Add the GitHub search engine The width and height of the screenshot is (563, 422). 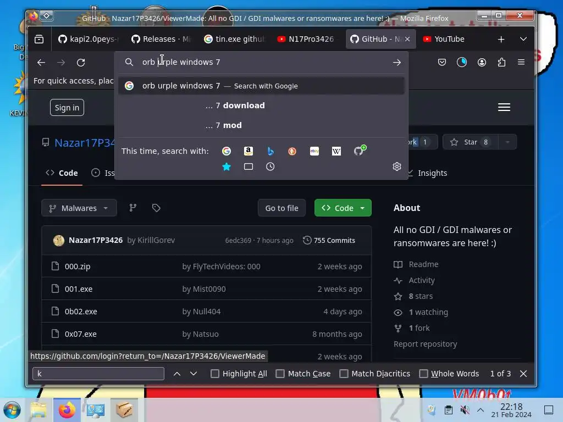point(359,151)
